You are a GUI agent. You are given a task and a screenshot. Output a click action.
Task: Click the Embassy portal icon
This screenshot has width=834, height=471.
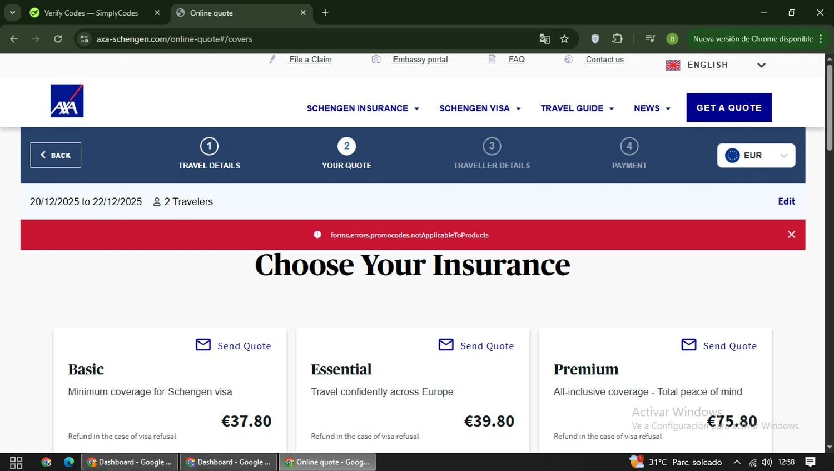pyautogui.click(x=376, y=60)
